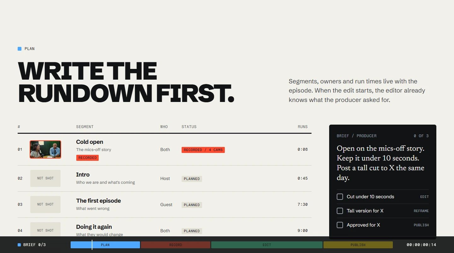Click the PLANNED badge in the Intro row
This screenshot has height=253, width=454.
(x=192, y=179)
